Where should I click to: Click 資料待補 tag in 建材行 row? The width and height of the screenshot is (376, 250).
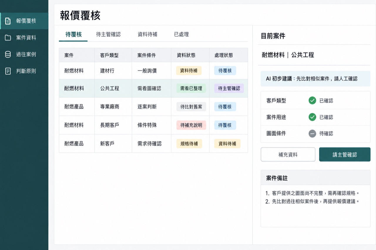point(189,71)
